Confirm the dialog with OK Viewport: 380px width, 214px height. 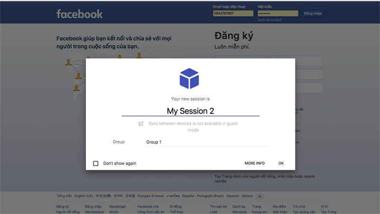[281, 163]
